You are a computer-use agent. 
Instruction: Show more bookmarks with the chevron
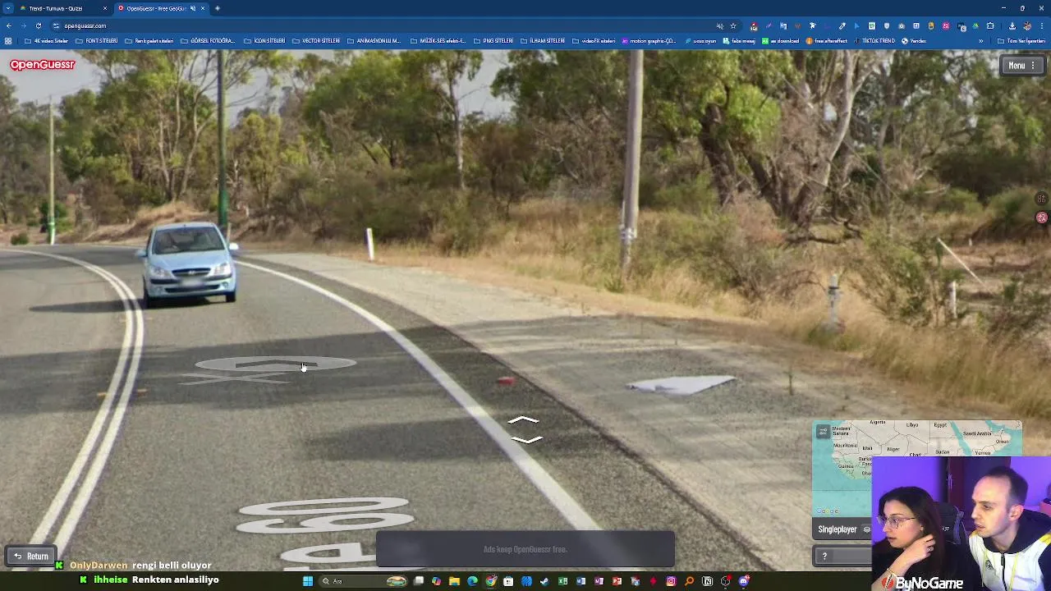(980, 41)
